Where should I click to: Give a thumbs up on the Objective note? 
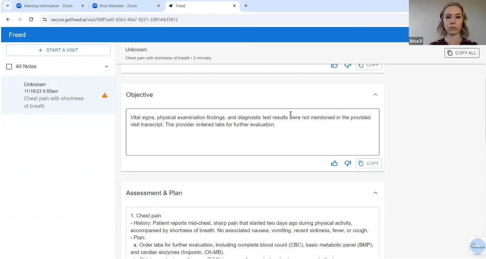click(334, 163)
